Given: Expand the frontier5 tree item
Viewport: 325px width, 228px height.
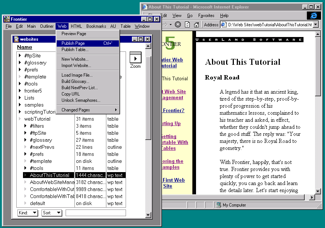Looking at the screenshot, I should coord(20,91).
